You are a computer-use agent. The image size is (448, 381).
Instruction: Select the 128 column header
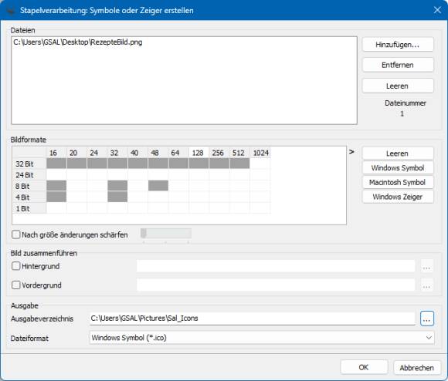(x=199, y=153)
